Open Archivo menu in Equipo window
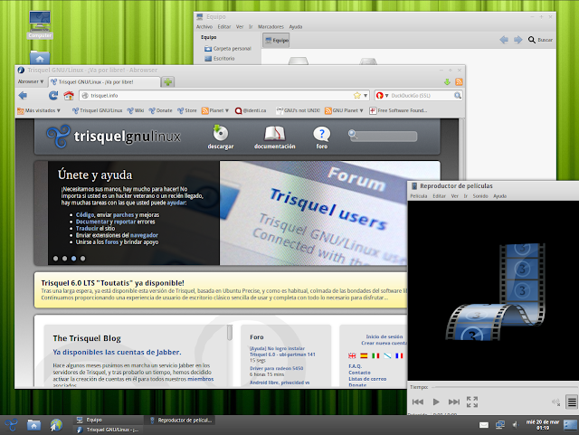Viewport: 579px width, 435px height. point(204,27)
